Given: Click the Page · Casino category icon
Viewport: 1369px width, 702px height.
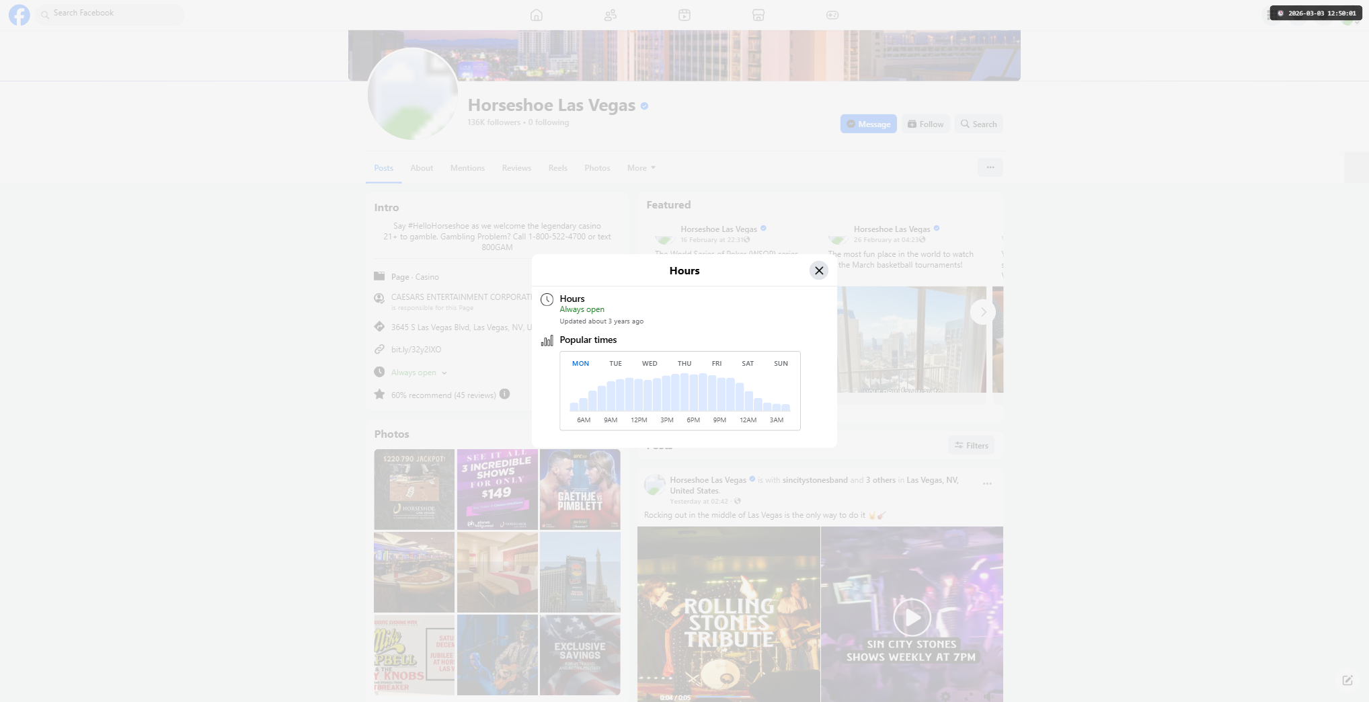Looking at the screenshot, I should [380, 276].
